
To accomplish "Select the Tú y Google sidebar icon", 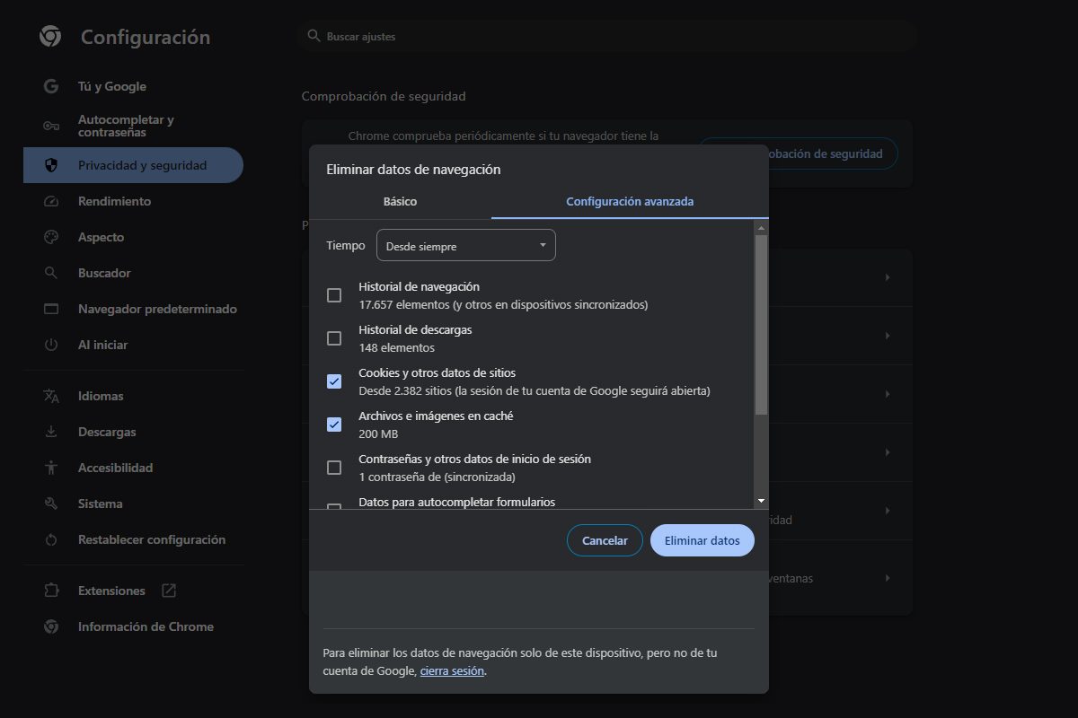I will pyautogui.click(x=49, y=85).
